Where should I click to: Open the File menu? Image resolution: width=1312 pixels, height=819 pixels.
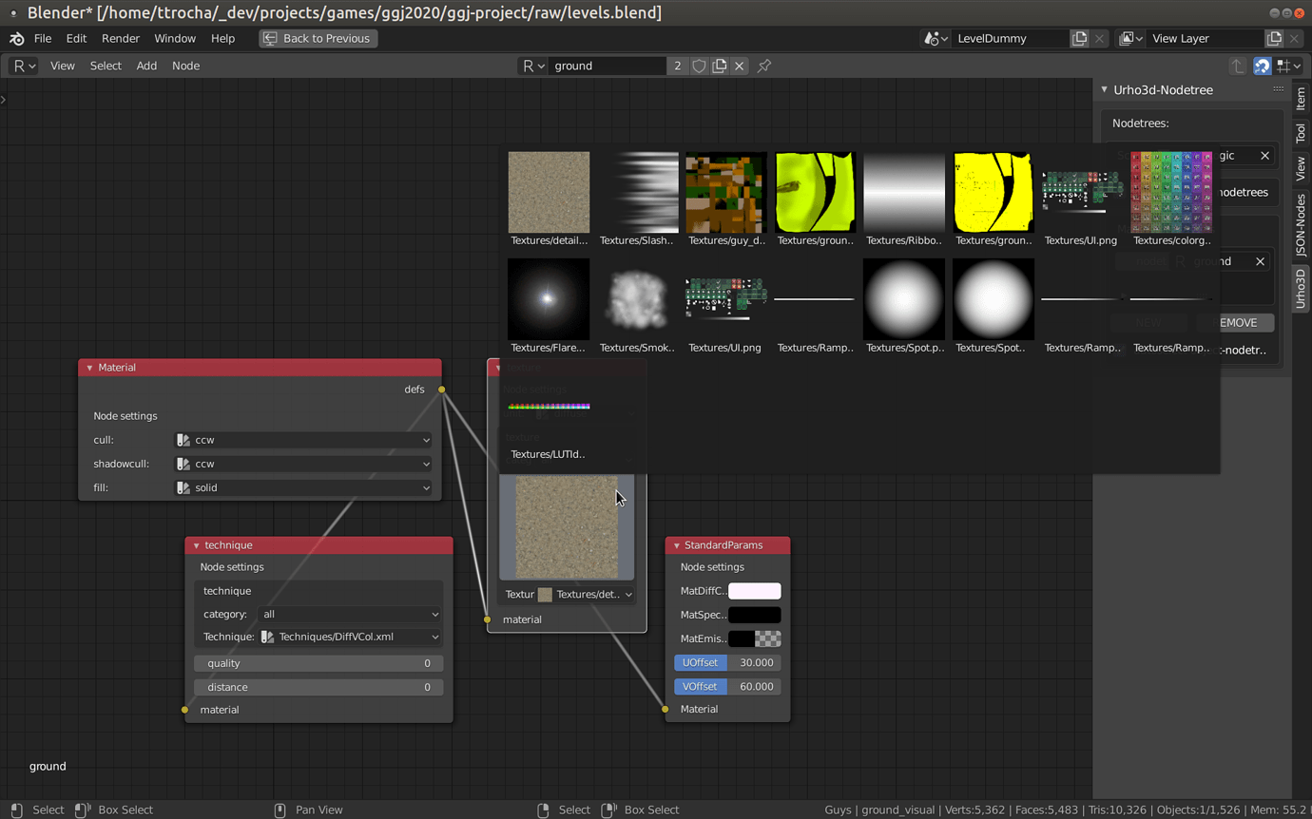tap(43, 39)
